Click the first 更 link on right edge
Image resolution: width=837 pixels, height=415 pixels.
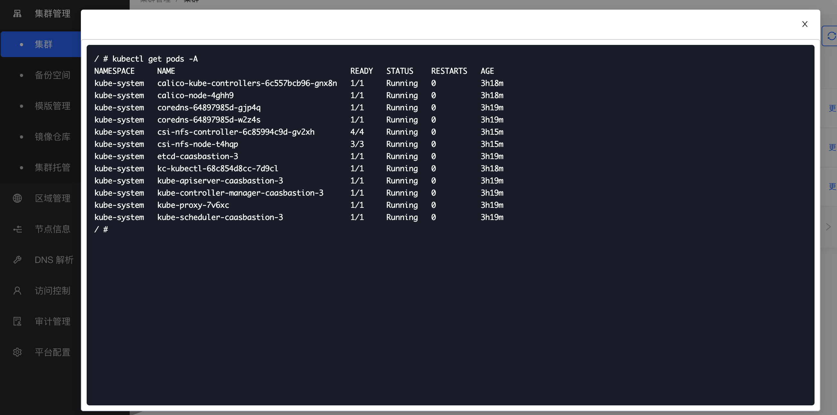click(x=832, y=108)
